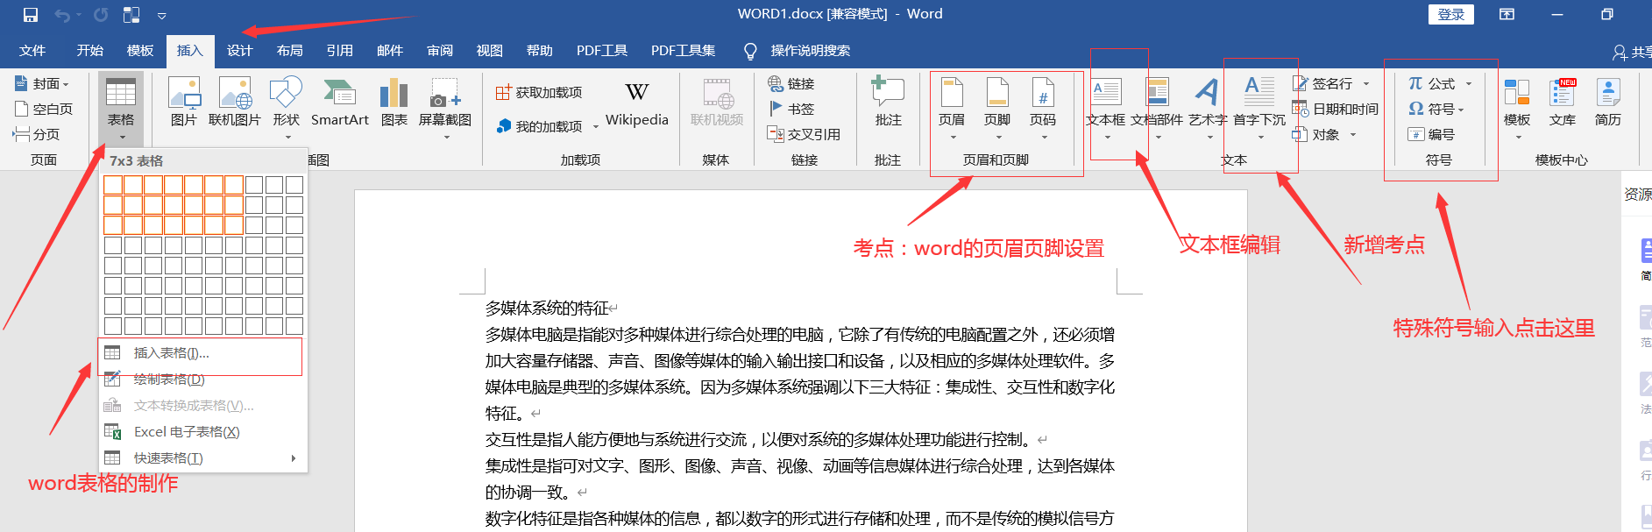Open the 邮件 mailings tab

(389, 51)
